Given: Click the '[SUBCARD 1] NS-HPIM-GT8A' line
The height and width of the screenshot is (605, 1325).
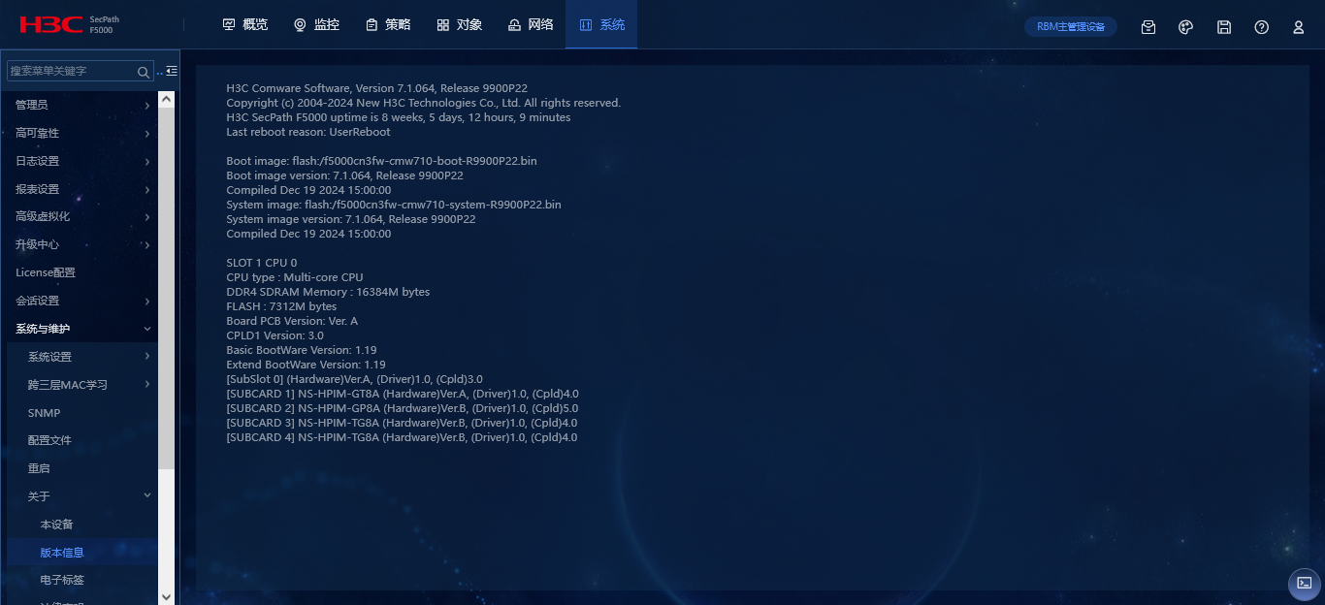Looking at the screenshot, I should [x=403, y=394].
